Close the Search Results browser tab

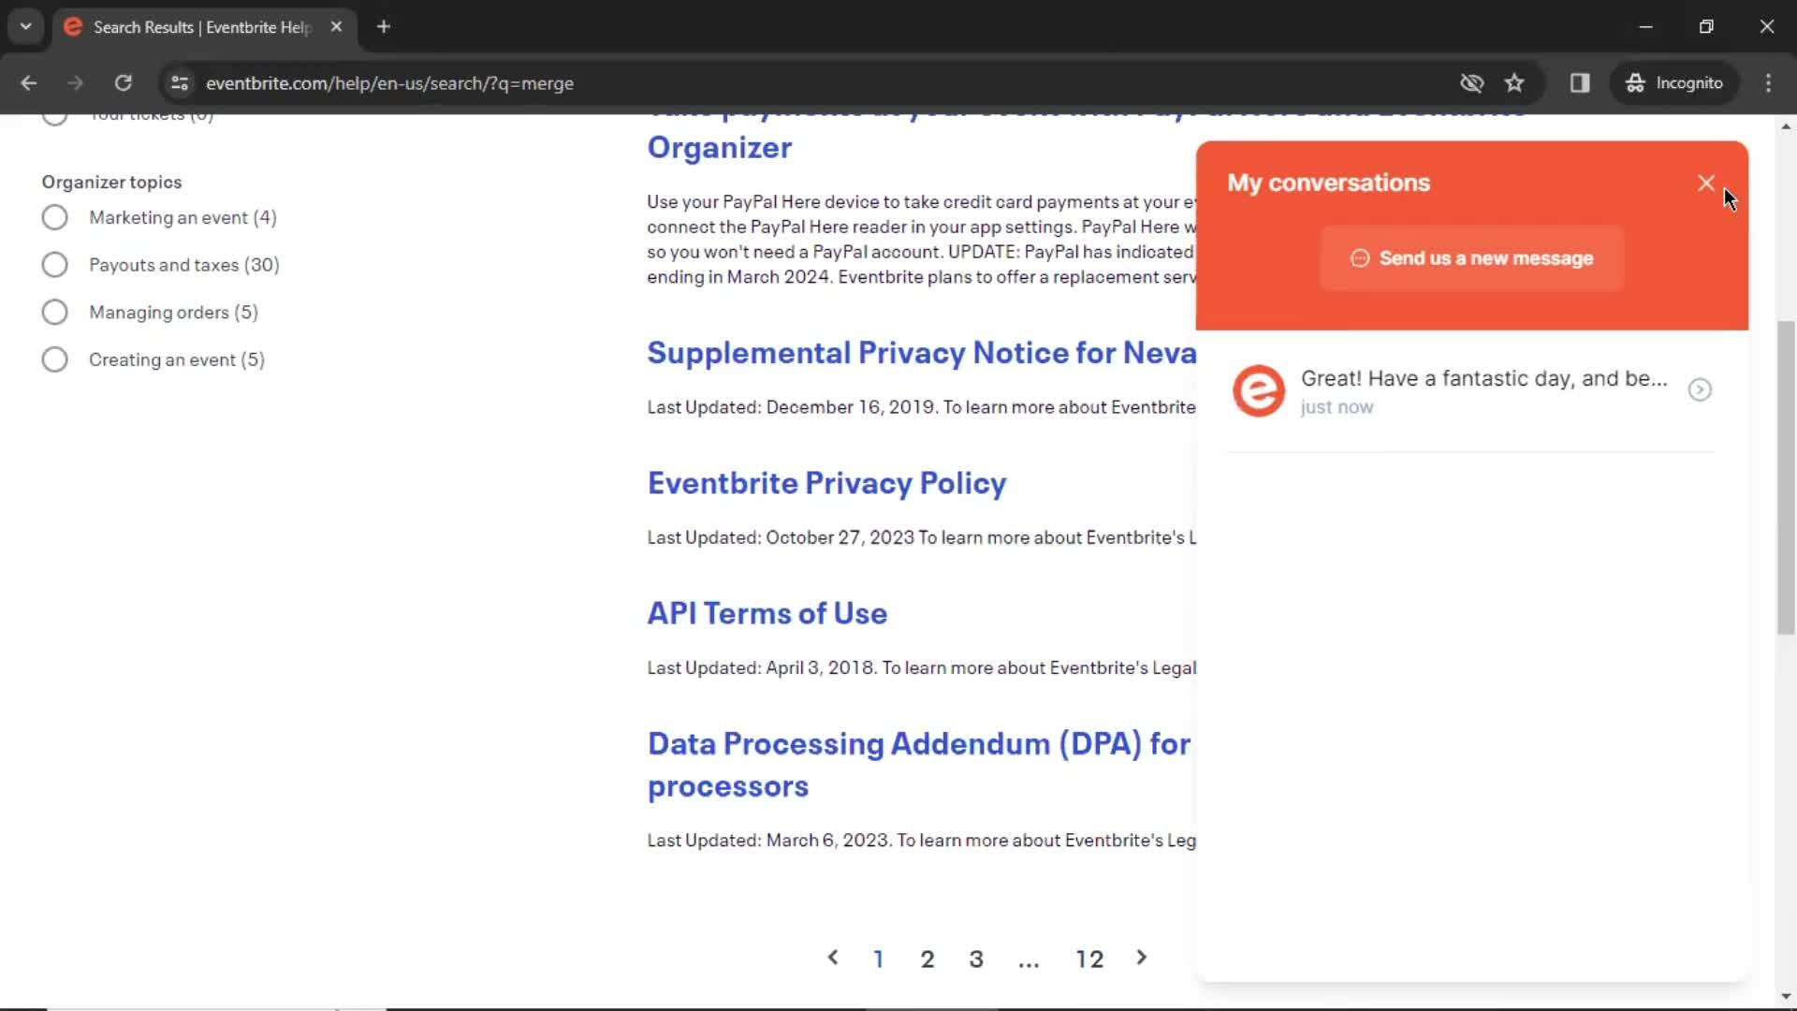pyautogui.click(x=336, y=27)
